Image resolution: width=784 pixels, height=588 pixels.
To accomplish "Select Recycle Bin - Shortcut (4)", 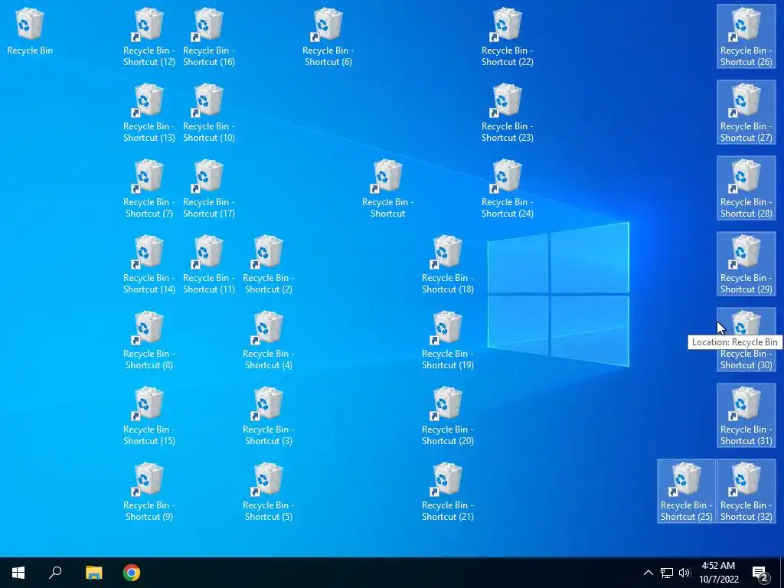I will (269, 340).
